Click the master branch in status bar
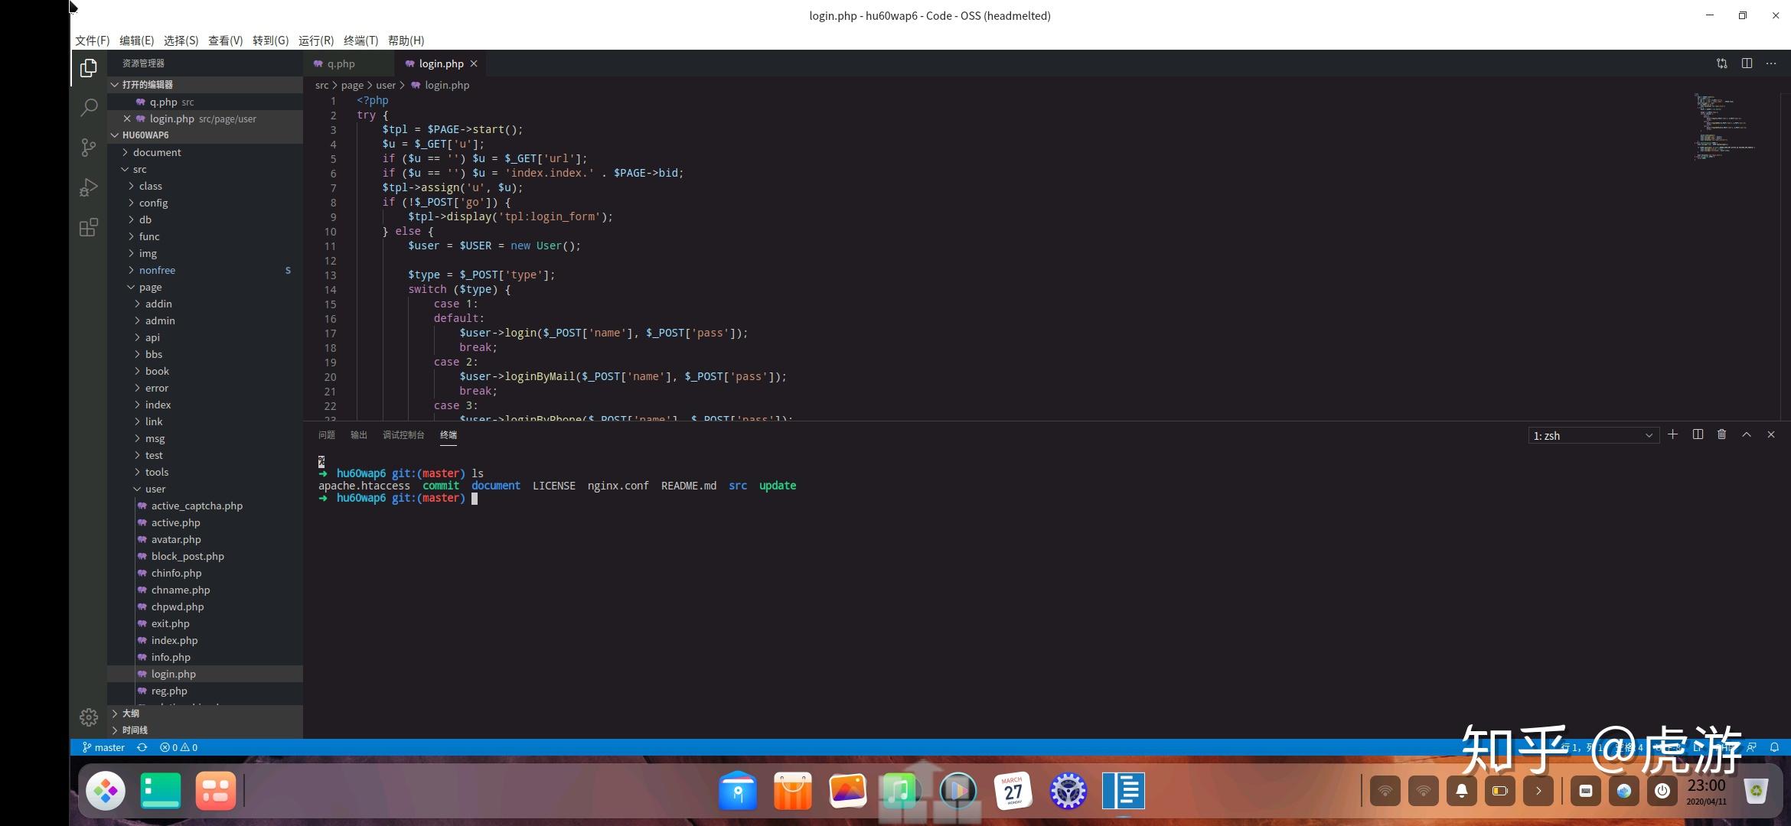This screenshot has height=826, width=1791. [x=103, y=747]
